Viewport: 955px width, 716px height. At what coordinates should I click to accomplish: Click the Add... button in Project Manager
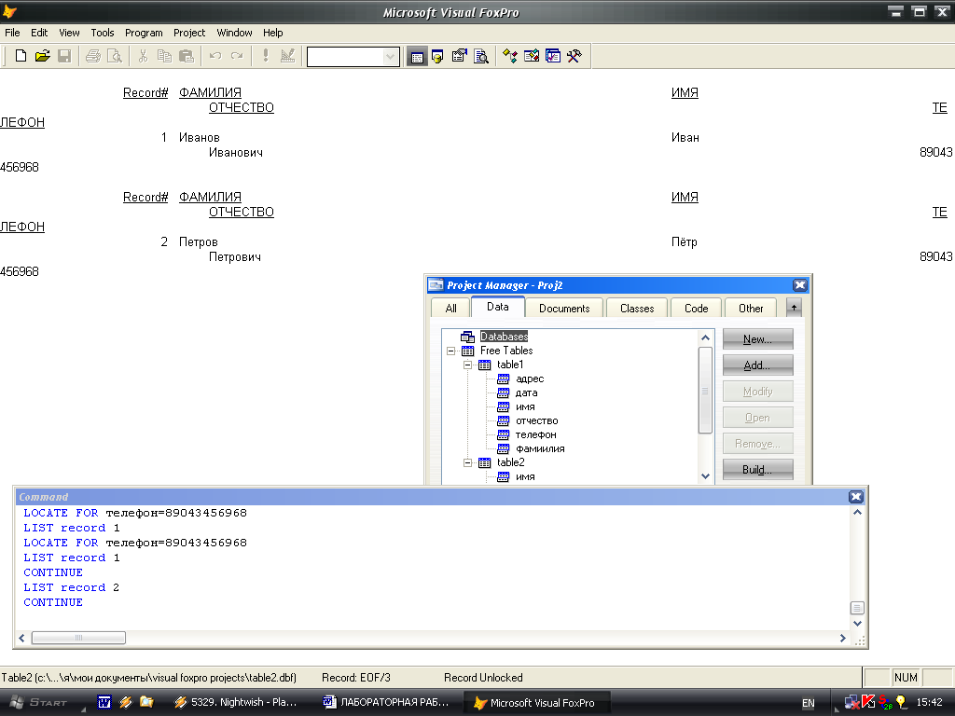[x=757, y=365]
